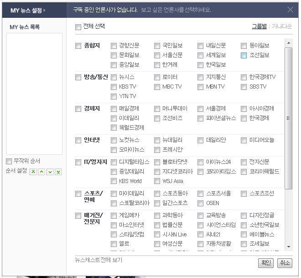Select the 일간스포츠 checkbox

tap(157, 204)
